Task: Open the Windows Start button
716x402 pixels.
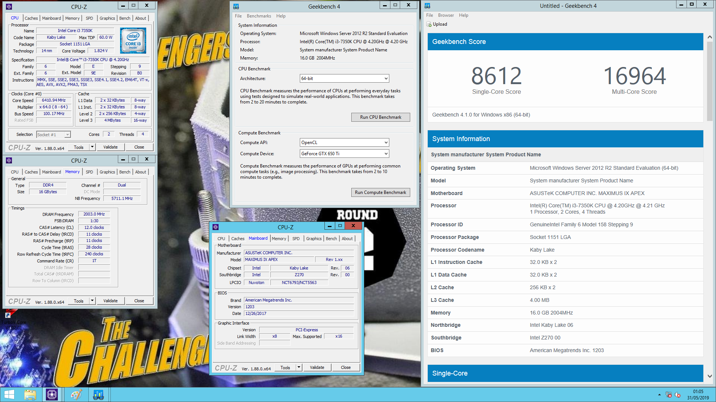Action: pos(9,395)
